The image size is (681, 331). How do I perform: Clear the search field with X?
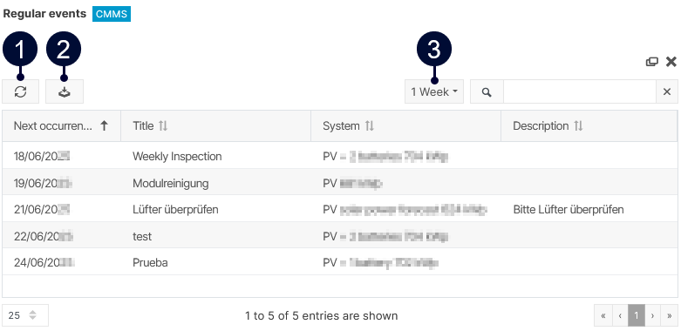pyautogui.click(x=667, y=91)
